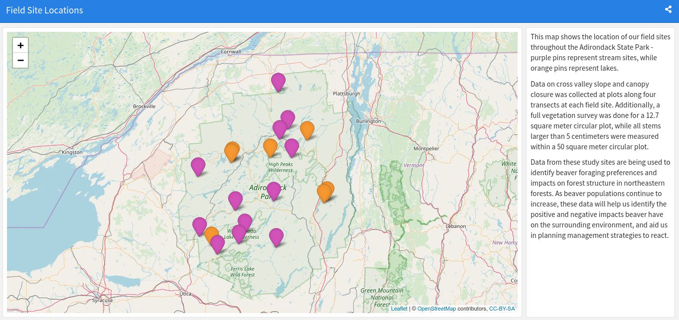679x320 pixels.
Task: Click the CC-BY-SA license link
Action: click(502, 309)
